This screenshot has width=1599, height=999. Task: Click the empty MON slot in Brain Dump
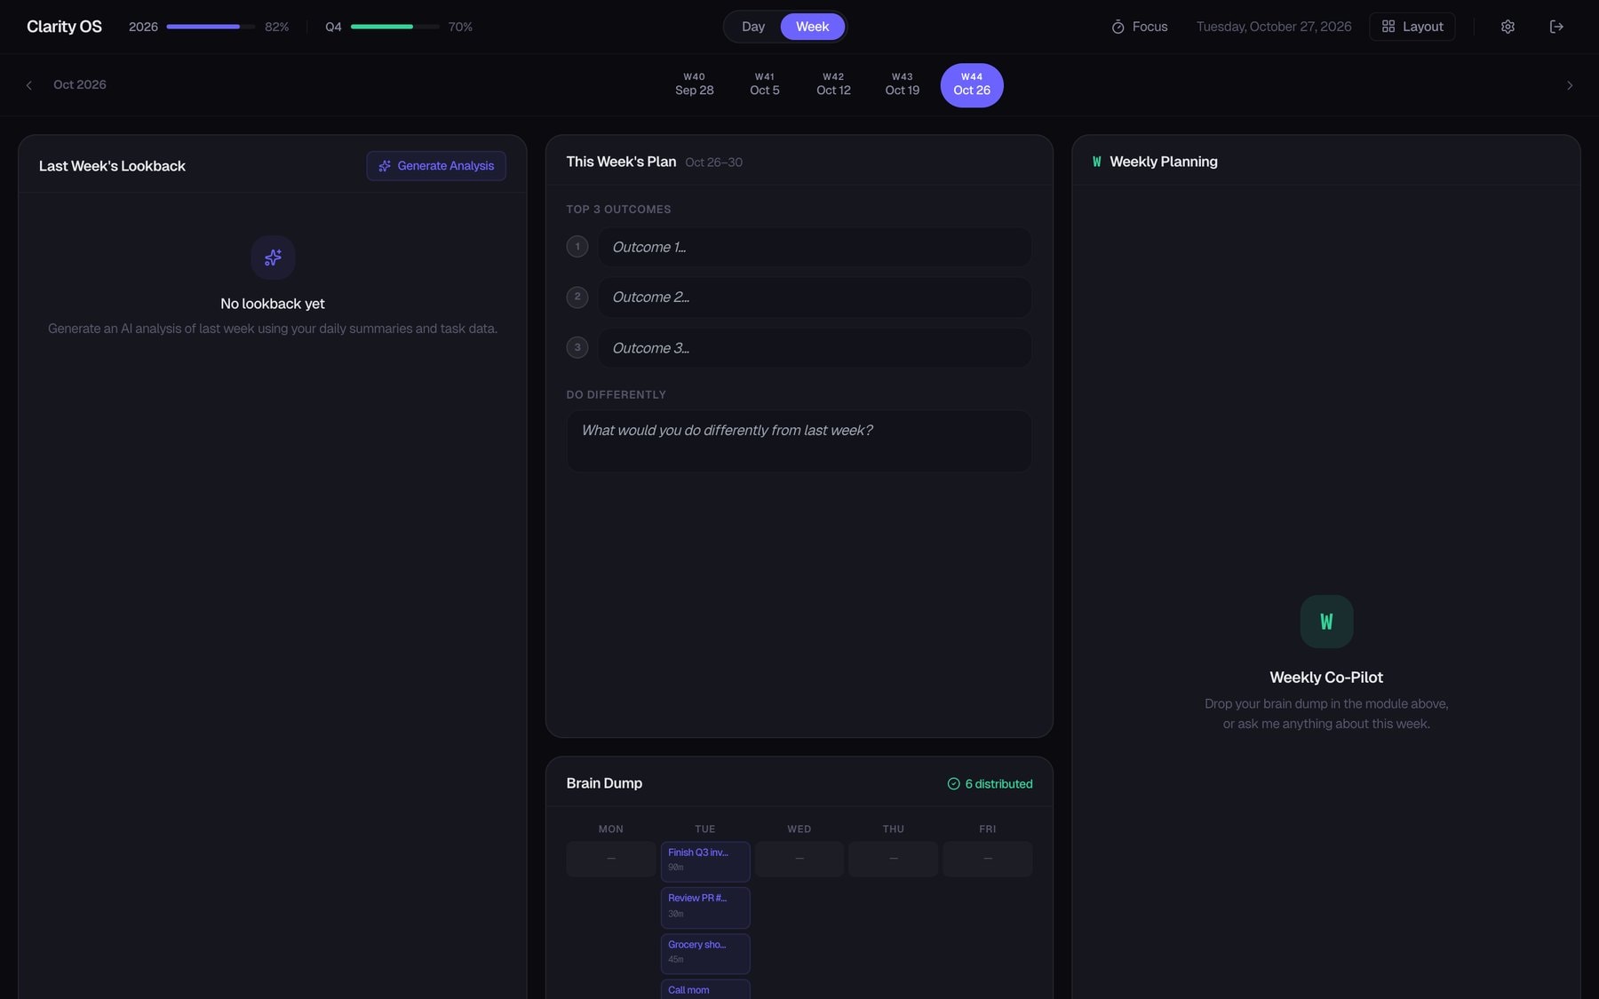[611, 859]
